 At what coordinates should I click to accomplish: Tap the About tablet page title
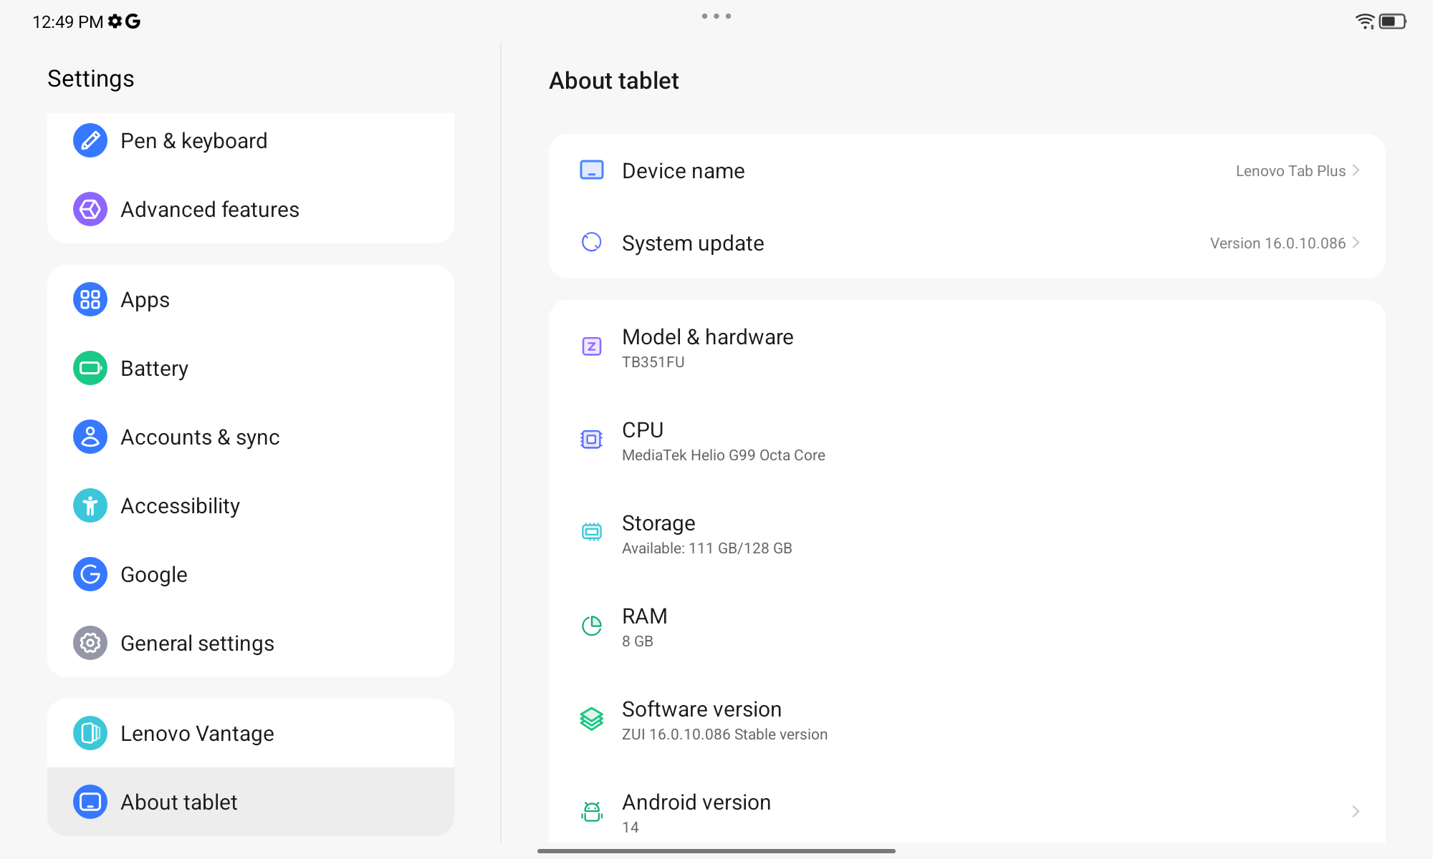614,81
